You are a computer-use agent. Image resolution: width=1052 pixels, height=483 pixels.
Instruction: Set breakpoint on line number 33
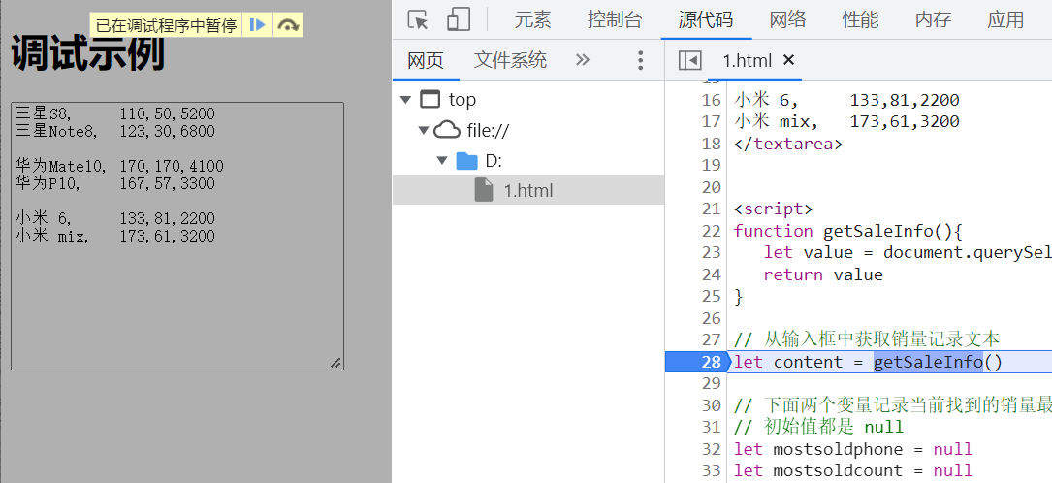pos(712,471)
